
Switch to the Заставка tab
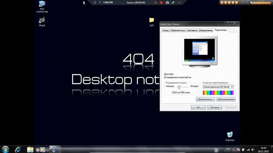click(192, 30)
